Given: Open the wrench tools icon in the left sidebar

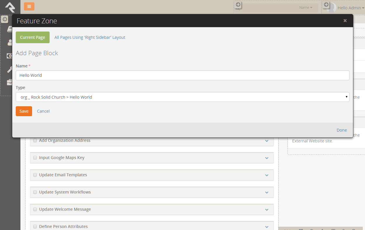Looking at the screenshot, I should pyautogui.click(x=10, y=69).
